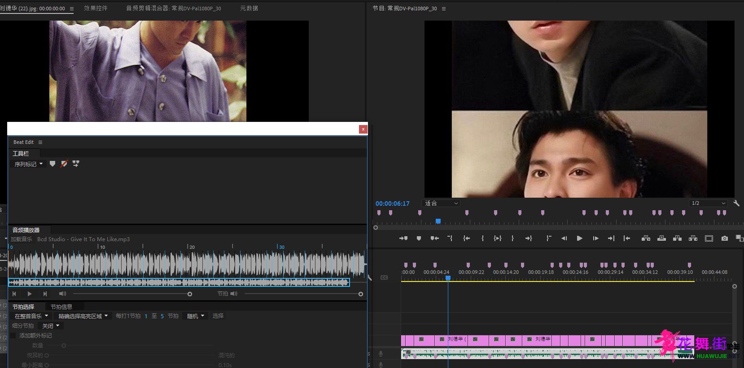Screen dimensions: 744x368
Task: Toggle the beat click sound speaker icon
Action: point(234,294)
